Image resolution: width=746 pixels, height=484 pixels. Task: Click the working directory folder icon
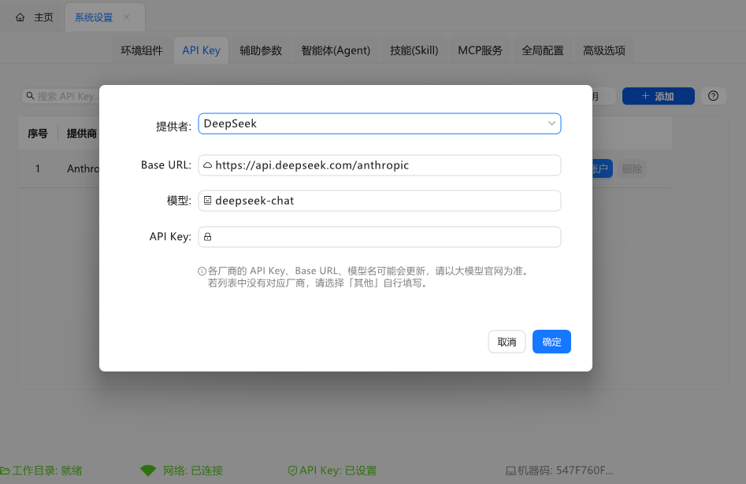[5, 471]
